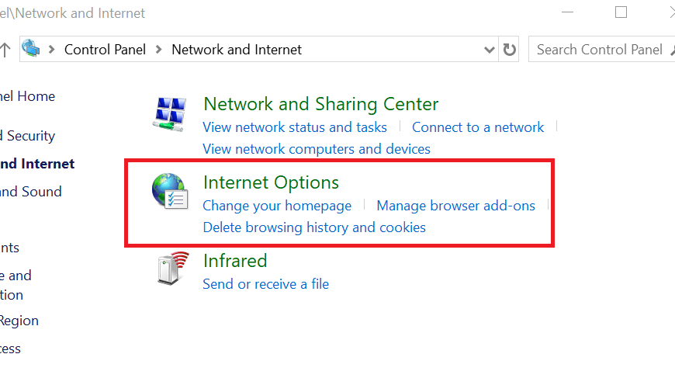Expand chevron before Control Panel breadcrumb
Image resolution: width=675 pixels, height=392 pixels.
52,50
